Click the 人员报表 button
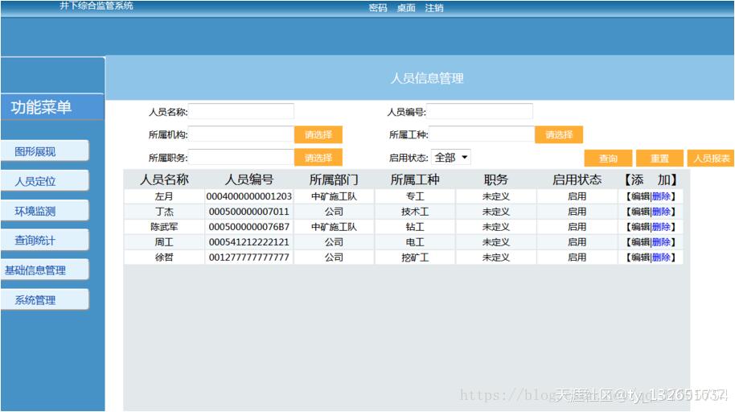Viewport: 735px width, 412px height. pyautogui.click(x=711, y=159)
